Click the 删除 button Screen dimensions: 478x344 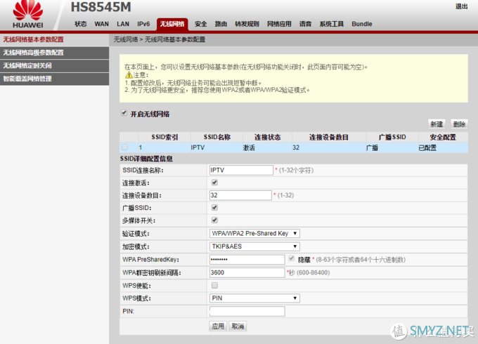point(459,124)
